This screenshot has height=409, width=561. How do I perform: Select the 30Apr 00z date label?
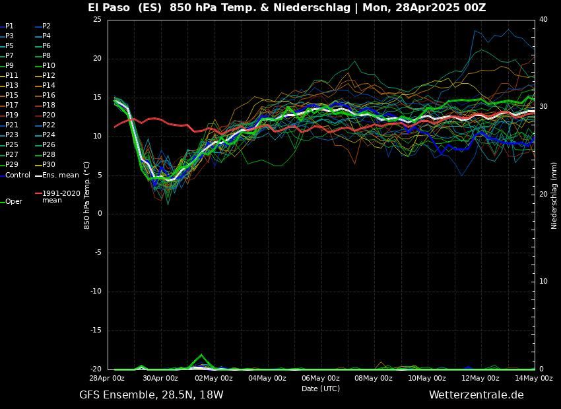161,378
